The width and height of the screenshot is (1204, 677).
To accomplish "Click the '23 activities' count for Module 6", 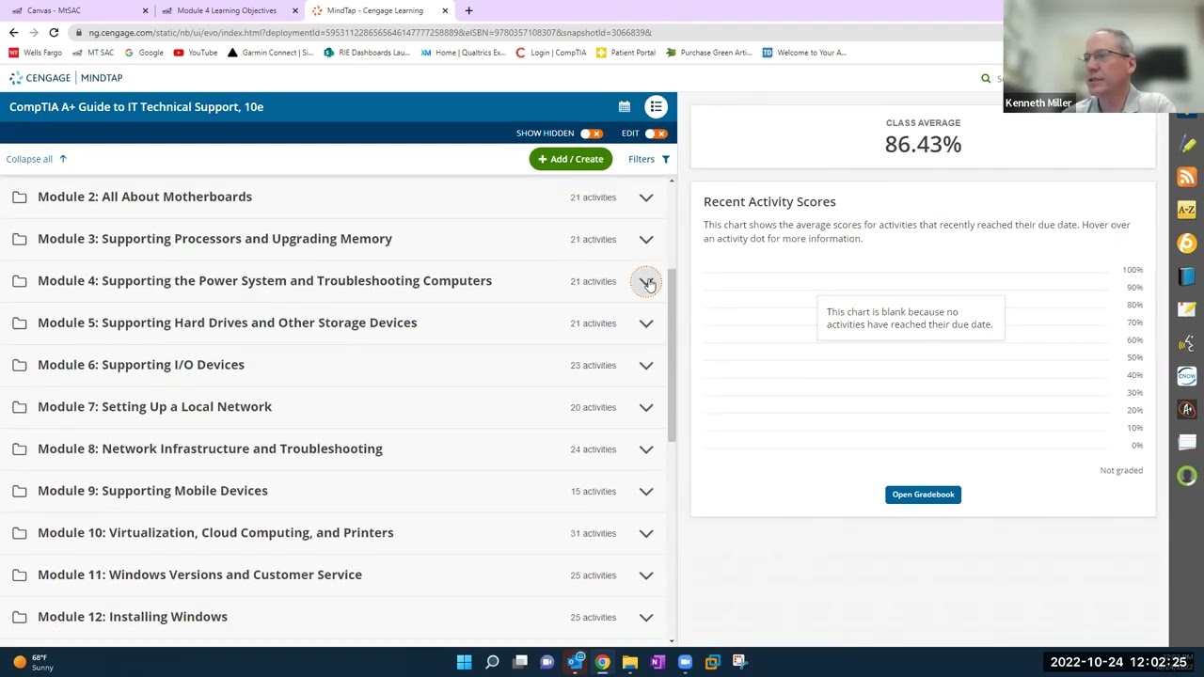I will pyautogui.click(x=593, y=366).
